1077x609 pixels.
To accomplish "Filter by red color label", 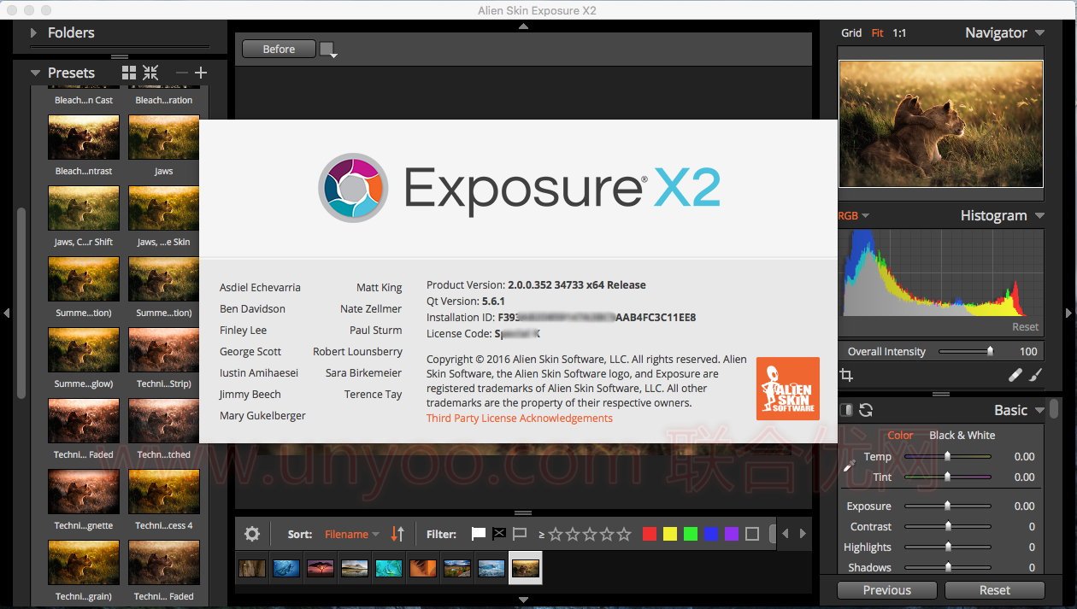I will [650, 534].
